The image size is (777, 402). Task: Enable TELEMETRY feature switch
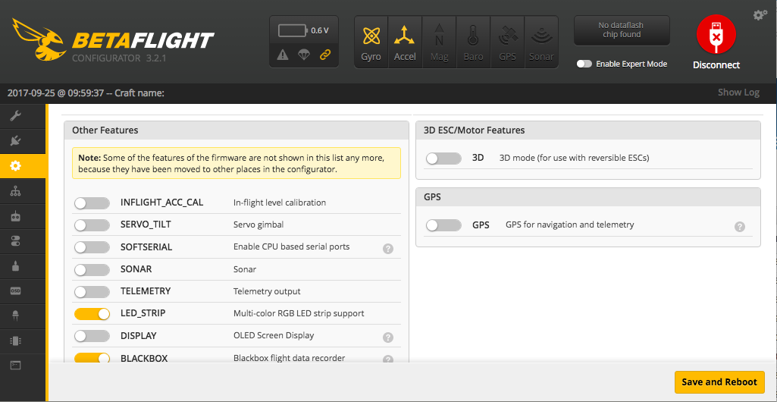pyautogui.click(x=92, y=292)
